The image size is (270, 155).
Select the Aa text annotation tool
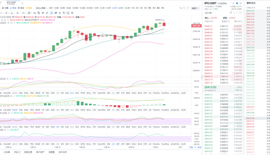click(34, 13)
